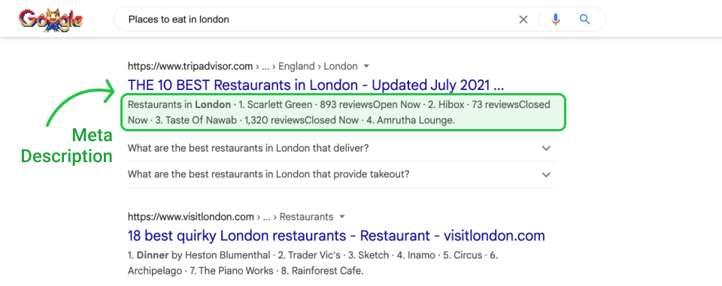The width and height of the screenshot is (722, 286).
Task: Open 18 best quirky London restaurants link
Action: point(336,236)
